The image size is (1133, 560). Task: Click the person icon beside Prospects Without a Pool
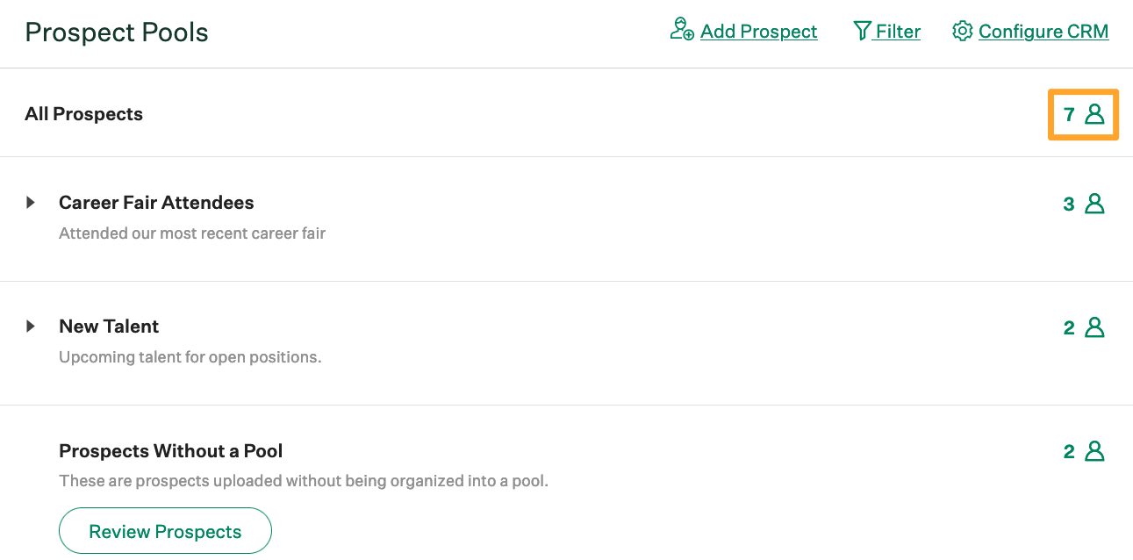pos(1094,450)
